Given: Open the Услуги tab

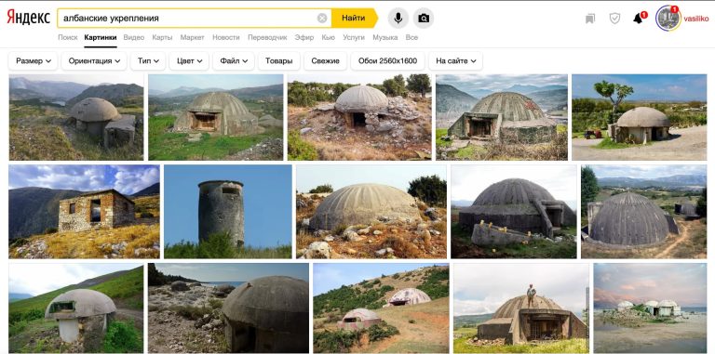Looking at the screenshot, I should pyautogui.click(x=354, y=38).
